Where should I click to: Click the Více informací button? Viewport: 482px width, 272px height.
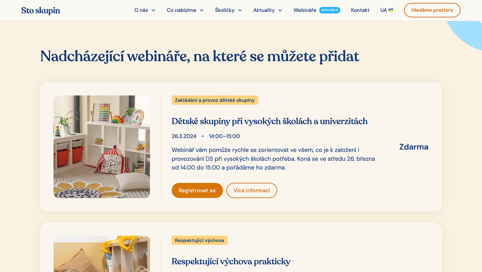click(x=252, y=190)
